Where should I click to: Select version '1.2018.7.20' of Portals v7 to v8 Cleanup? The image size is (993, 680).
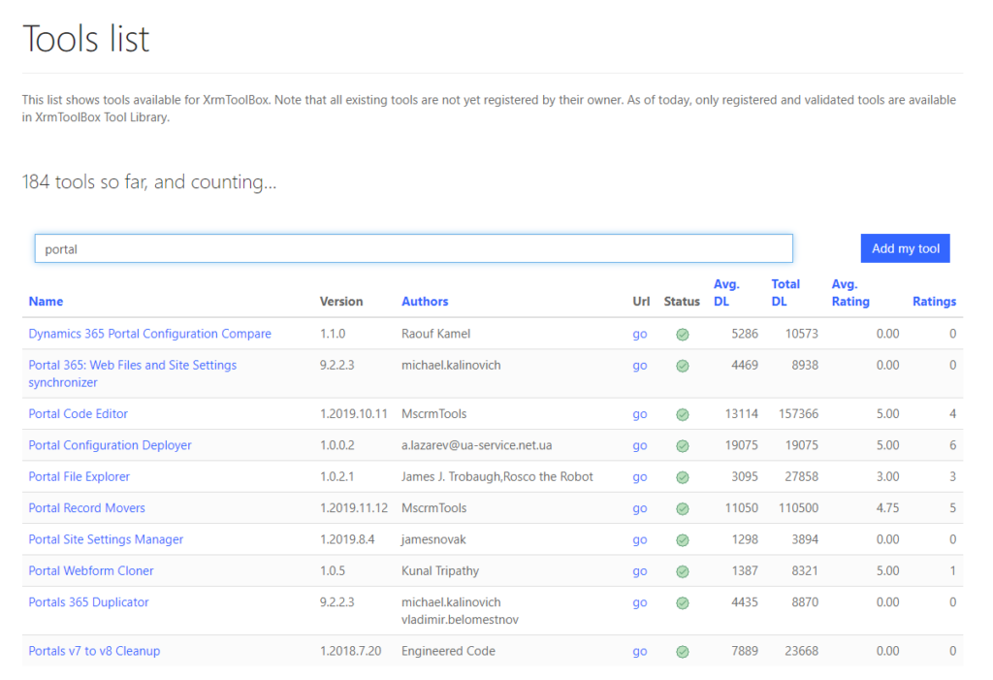click(350, 651)
